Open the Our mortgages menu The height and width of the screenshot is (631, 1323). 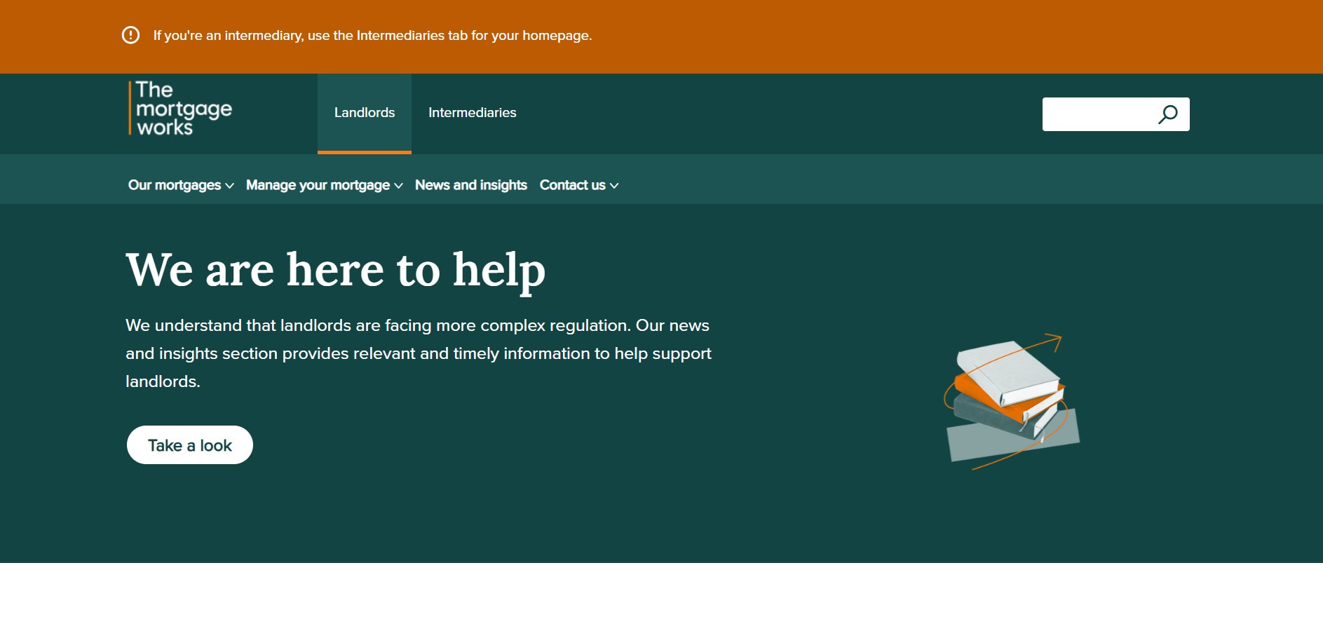[175, 185]
